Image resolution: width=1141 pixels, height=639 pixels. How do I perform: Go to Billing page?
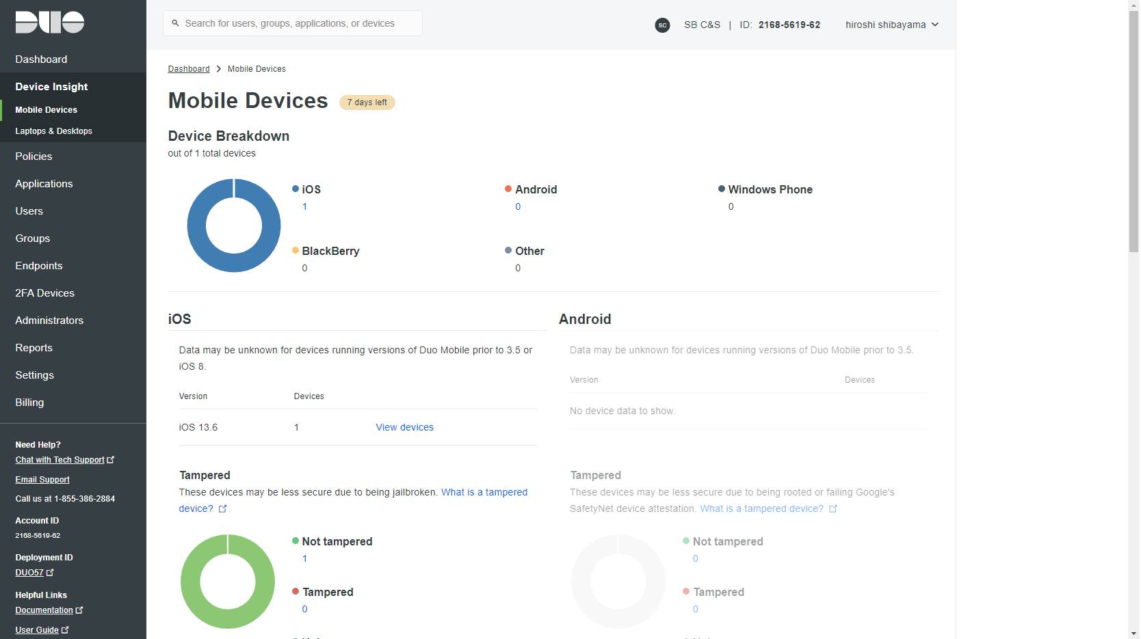click(x=29, y=403)
